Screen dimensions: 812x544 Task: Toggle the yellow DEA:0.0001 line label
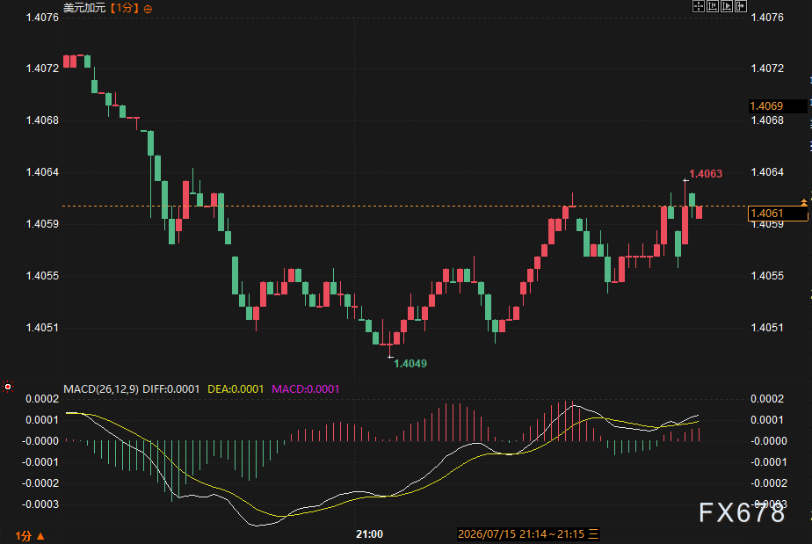(236, 389)
